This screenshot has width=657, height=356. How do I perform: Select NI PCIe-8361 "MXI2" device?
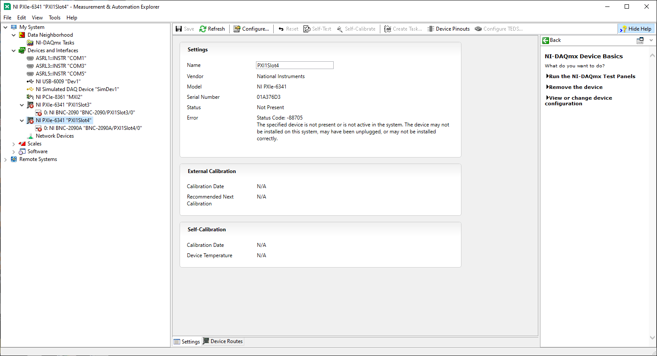[59, 97]
